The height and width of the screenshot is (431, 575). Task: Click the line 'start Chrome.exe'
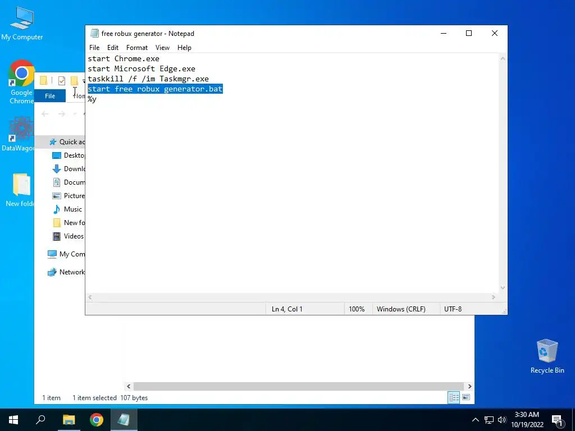(x=124, y=58)
